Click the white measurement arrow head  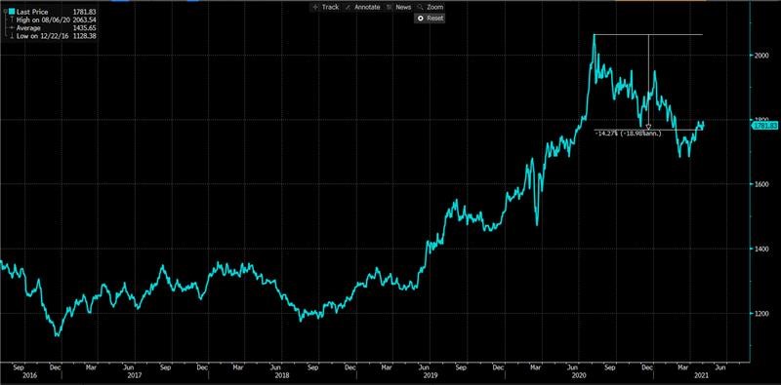click(x=648, y=127)
